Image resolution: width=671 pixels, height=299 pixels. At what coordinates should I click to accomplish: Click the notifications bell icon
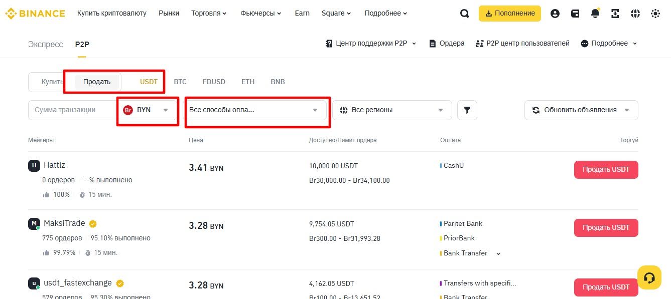pos(595,14)
